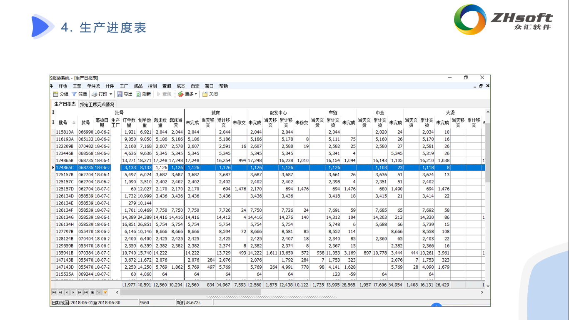Open the 打印 dropdown arrow

tap(111, 94)
